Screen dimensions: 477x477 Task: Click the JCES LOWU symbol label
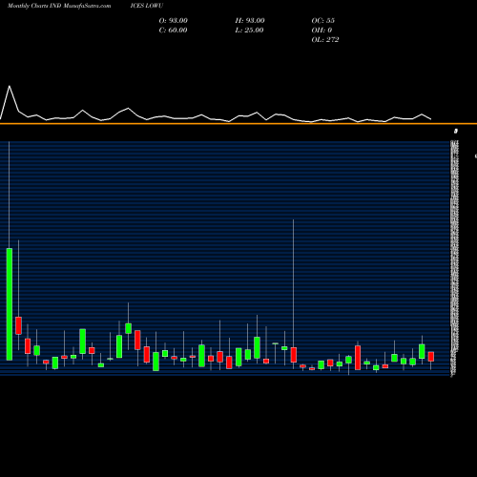(x=147, y=6)
